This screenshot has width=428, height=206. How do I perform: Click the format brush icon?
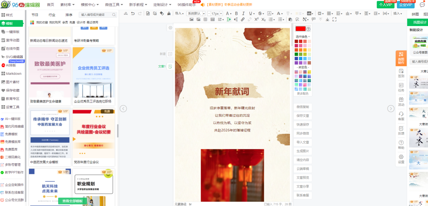(x=169, y=13)
